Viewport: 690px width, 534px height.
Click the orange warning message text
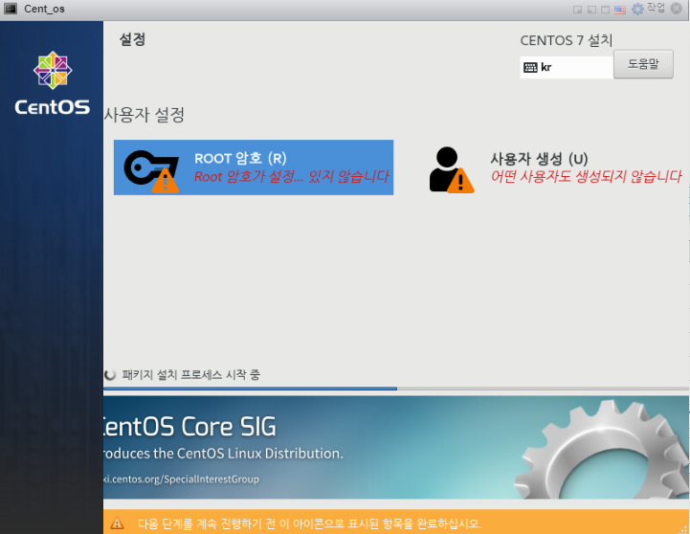click(309, 523)
